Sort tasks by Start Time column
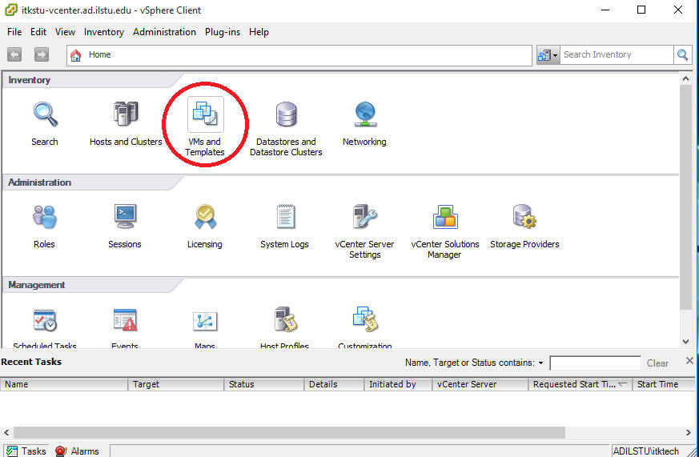 click(x=665, y=384)
